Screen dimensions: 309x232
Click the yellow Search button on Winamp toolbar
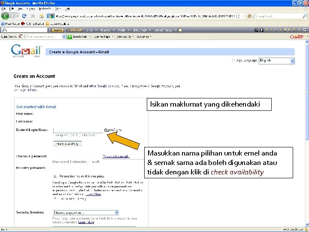(58, 30)
